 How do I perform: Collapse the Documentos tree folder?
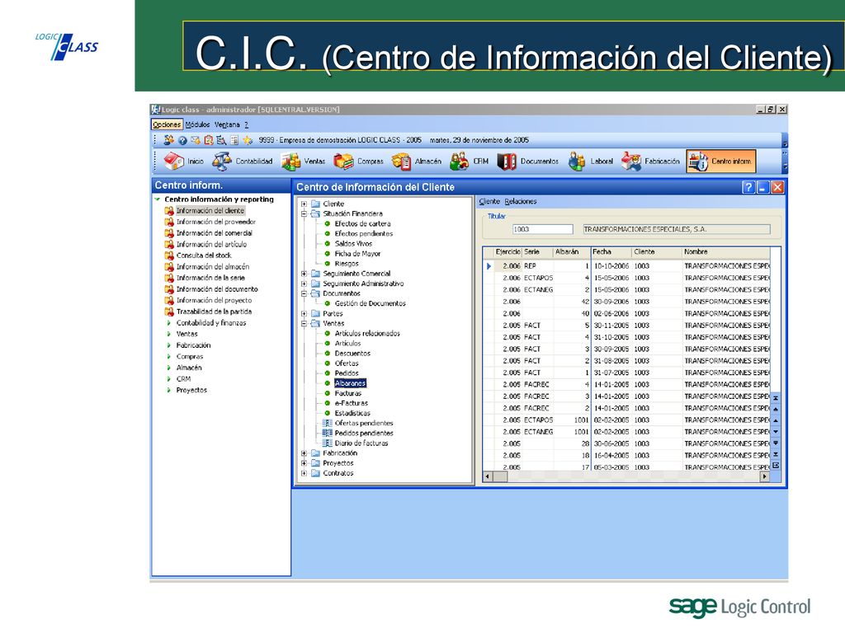(304, 293)
